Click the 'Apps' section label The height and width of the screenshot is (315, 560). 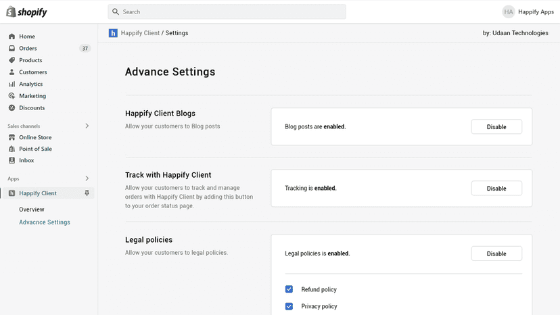(14, 178)
